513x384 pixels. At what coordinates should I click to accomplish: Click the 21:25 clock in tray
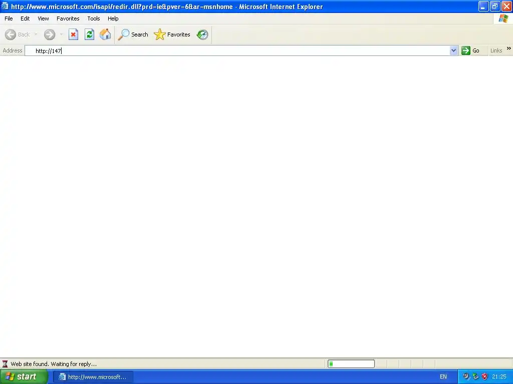(499, 376)
